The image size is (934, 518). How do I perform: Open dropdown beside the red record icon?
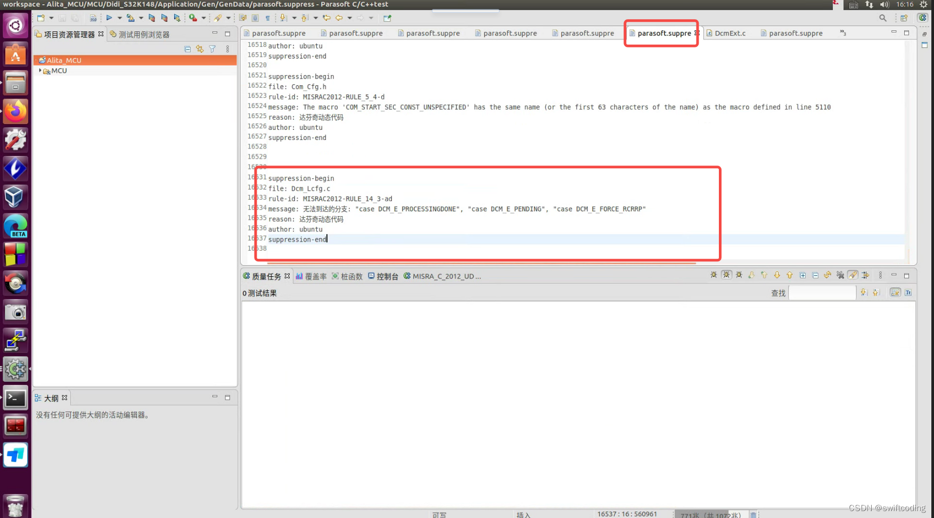203,18
